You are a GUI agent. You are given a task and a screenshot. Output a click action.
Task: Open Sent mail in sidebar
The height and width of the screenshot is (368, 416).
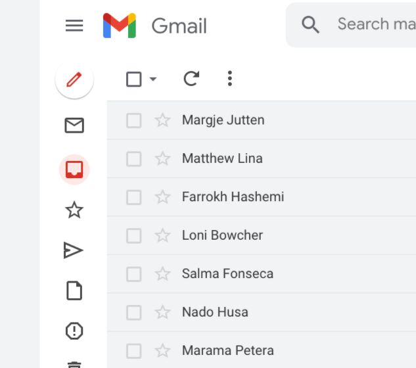pos(74,250)
